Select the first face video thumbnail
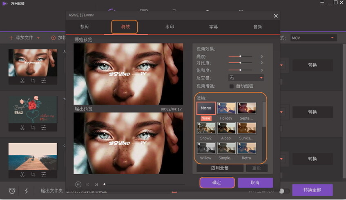Screen dimensions: 346x200 point(33,62)
